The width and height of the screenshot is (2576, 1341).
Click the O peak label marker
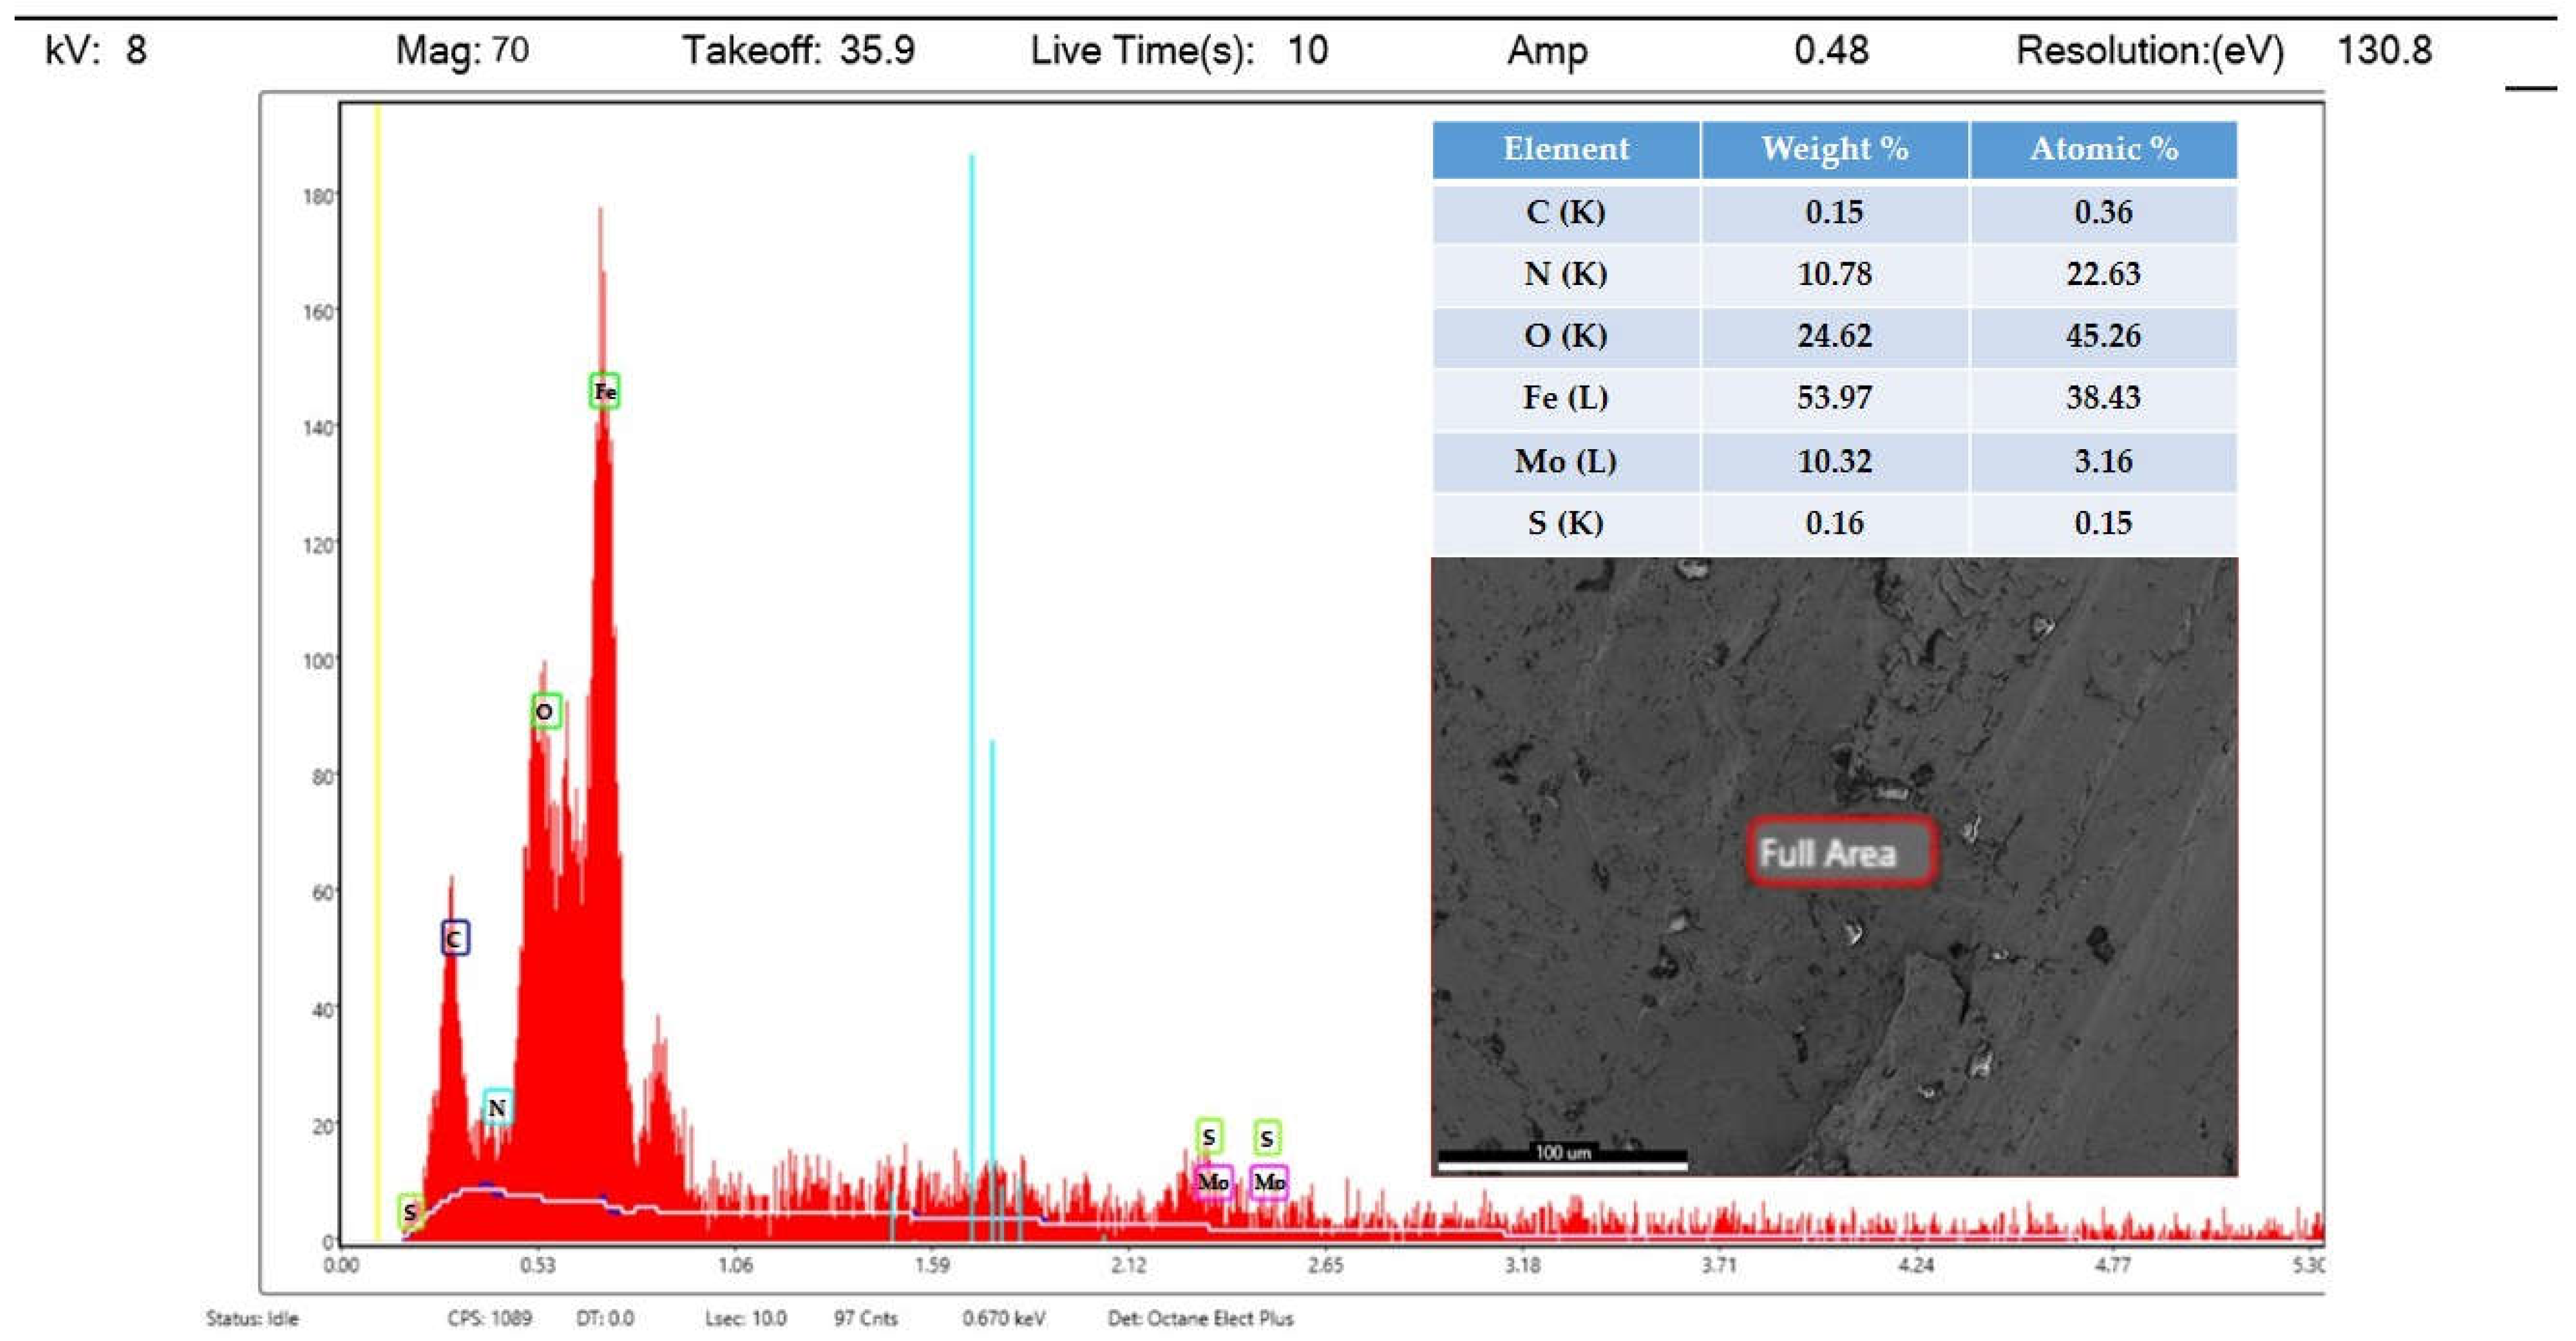[545, 711]
